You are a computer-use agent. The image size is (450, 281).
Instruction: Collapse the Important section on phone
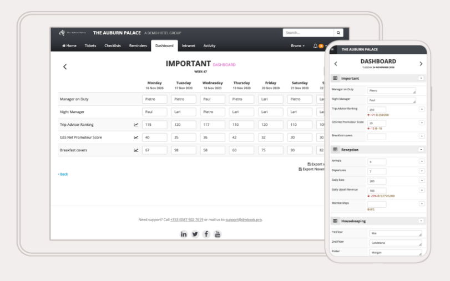click(421, 78)
